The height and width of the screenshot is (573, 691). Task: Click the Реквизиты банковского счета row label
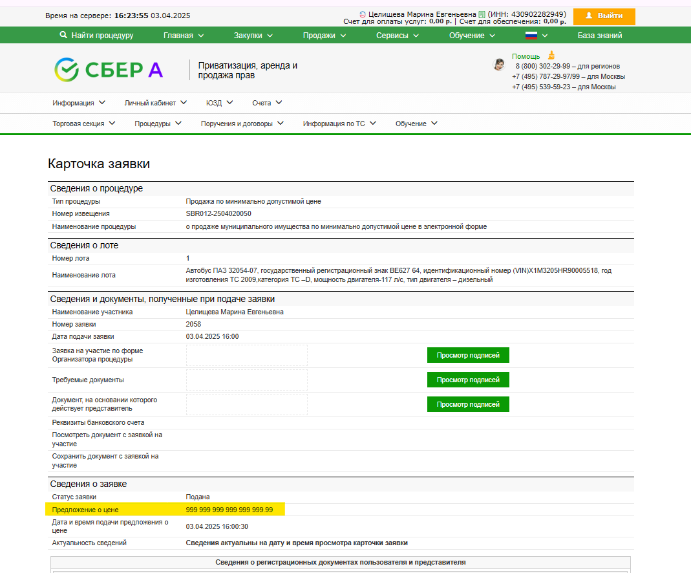pyautogui.click(x=98, y=422)
